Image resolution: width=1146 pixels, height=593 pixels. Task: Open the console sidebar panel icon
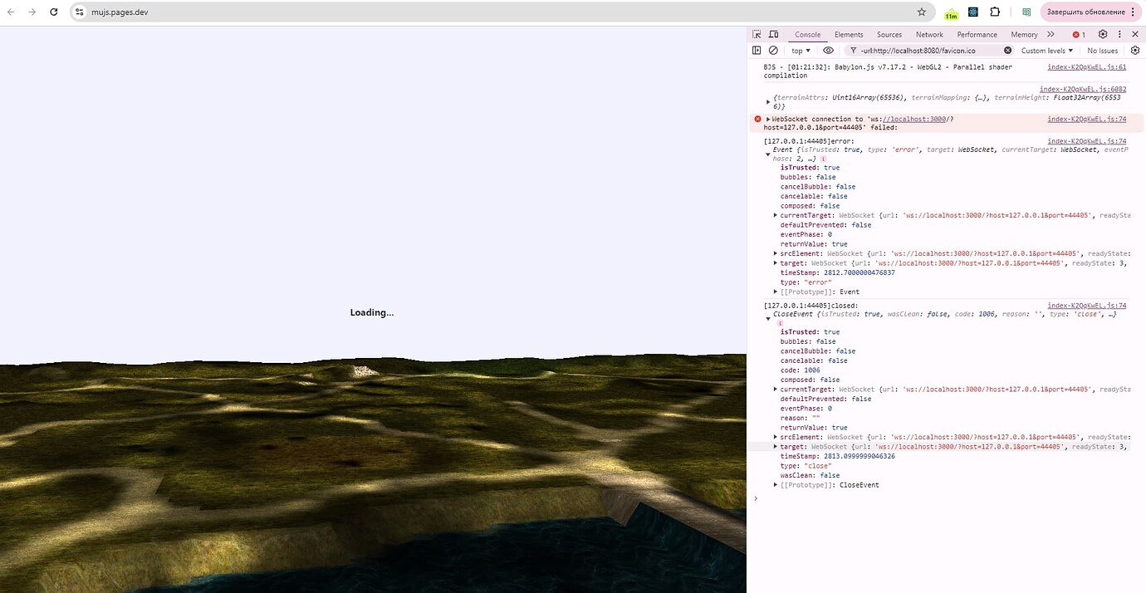[757, 50]
